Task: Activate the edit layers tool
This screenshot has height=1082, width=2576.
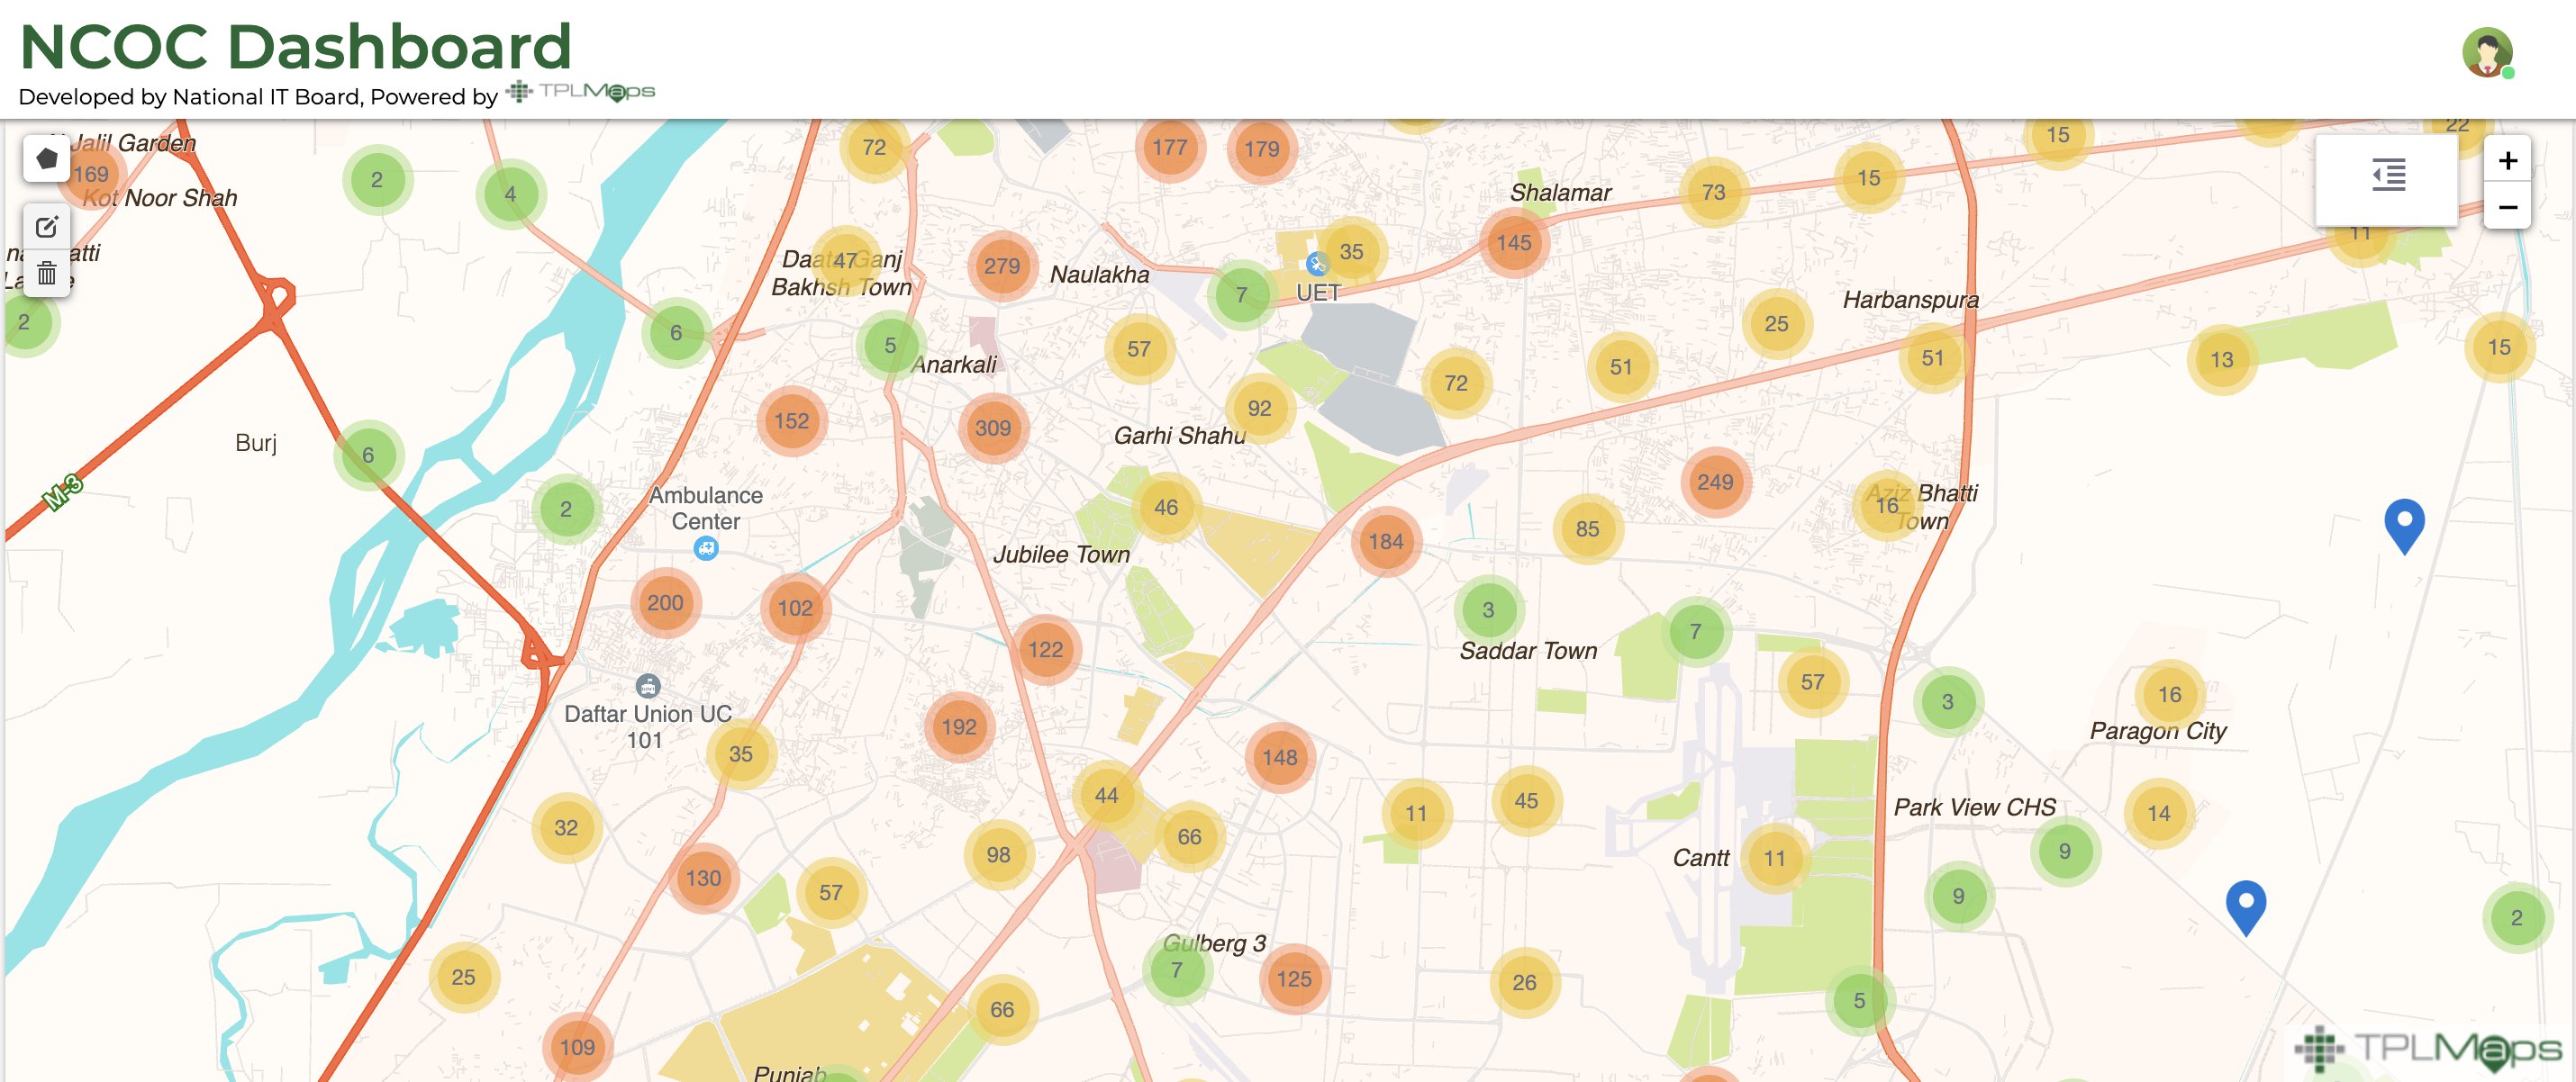Action: (46, 227)
